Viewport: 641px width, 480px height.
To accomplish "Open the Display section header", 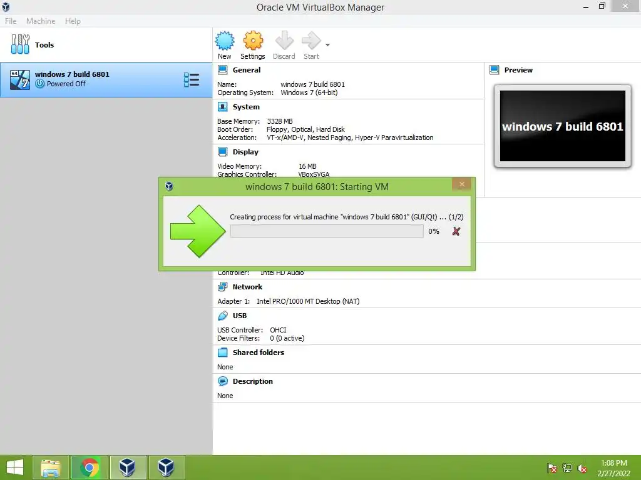I will [x=245, y=152].
